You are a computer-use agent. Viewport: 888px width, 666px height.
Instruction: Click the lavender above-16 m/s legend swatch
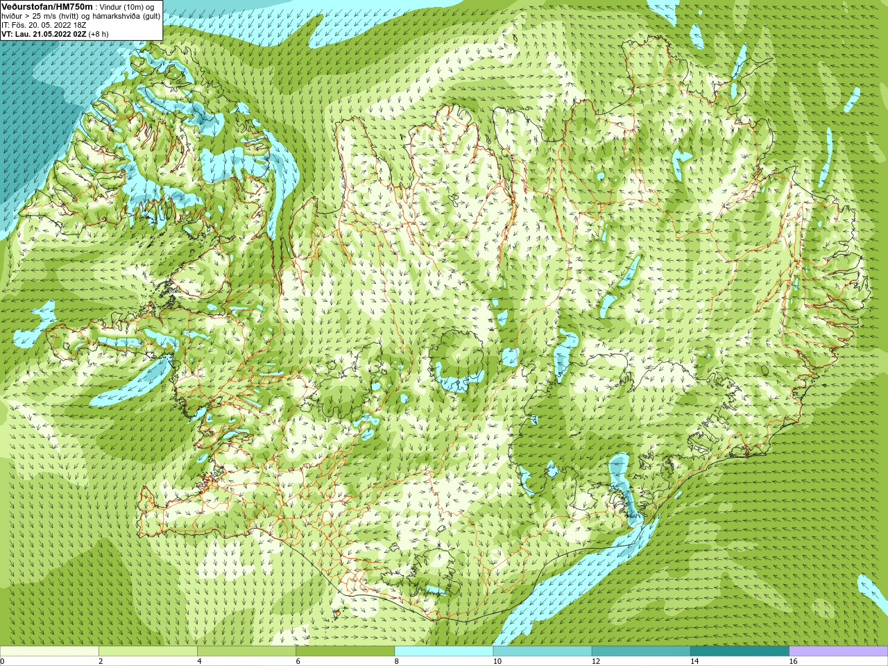(x=839, y=651)
